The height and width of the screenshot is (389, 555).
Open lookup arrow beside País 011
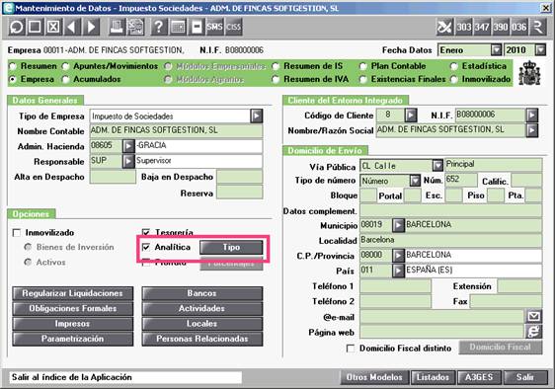(x=398, y=271)
